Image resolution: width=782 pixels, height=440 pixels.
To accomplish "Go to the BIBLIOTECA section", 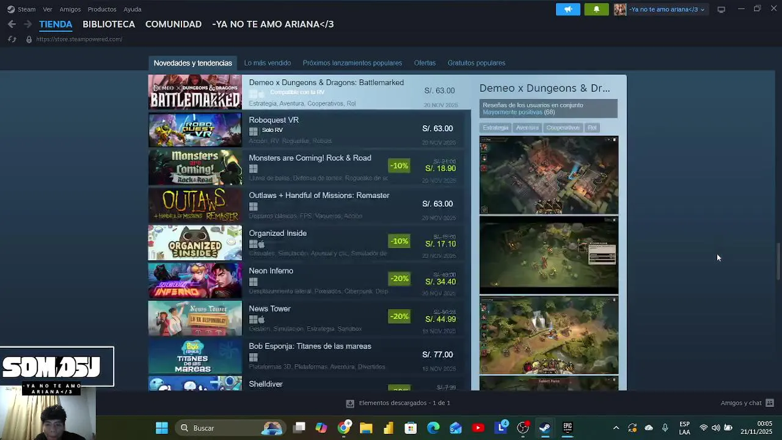I will (109, 24).
